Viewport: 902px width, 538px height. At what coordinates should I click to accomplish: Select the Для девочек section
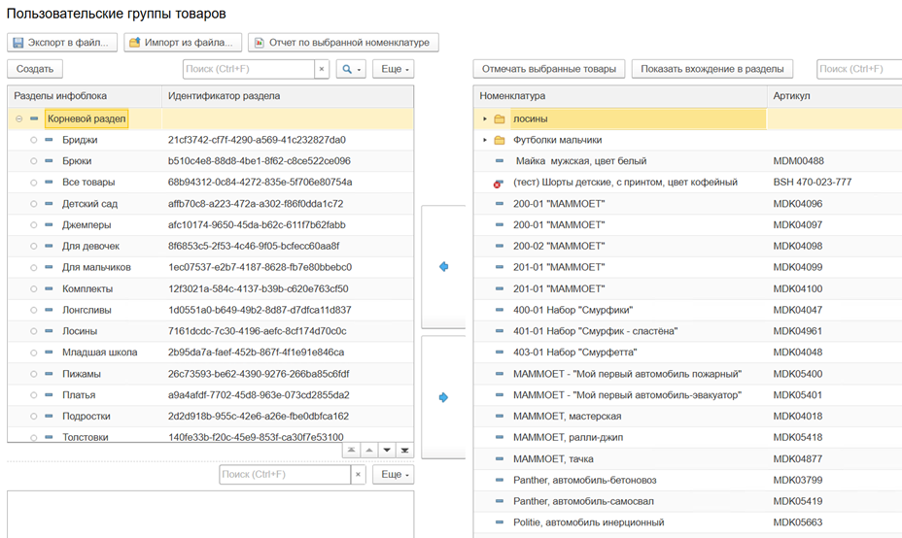coord(91,247)
